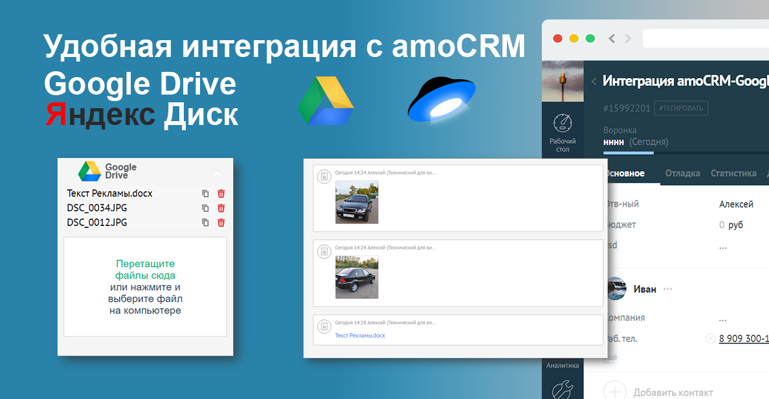Image resolution: width=769 pixels, height=399 pixels.
Task: Select DSC_0034.JPG in the file list
Action: click(x=97, y=208)
